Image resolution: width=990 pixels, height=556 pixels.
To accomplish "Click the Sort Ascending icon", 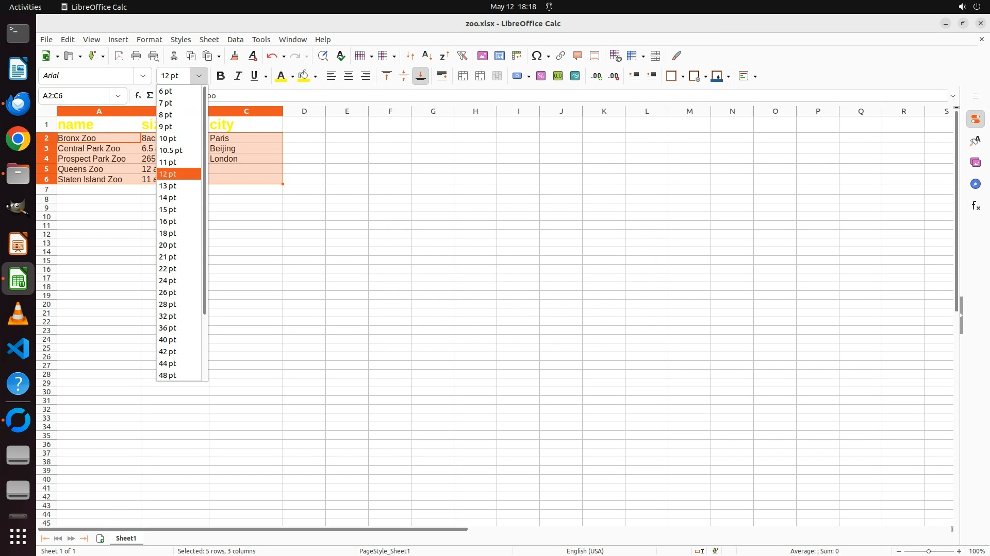I will point(427,56).
